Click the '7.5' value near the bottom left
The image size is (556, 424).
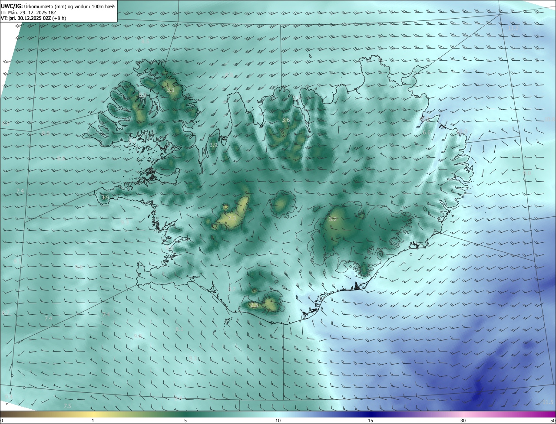pyautogui.click(x=67, y=406)
